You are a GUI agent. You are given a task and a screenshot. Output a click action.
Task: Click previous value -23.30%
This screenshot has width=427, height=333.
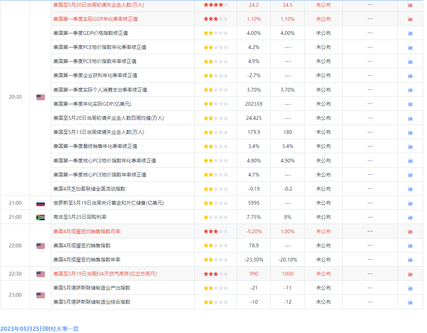(x=254, y=260)
